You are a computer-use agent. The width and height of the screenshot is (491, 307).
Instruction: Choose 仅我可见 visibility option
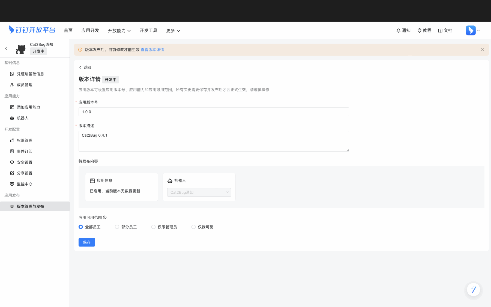click(193, 227)
